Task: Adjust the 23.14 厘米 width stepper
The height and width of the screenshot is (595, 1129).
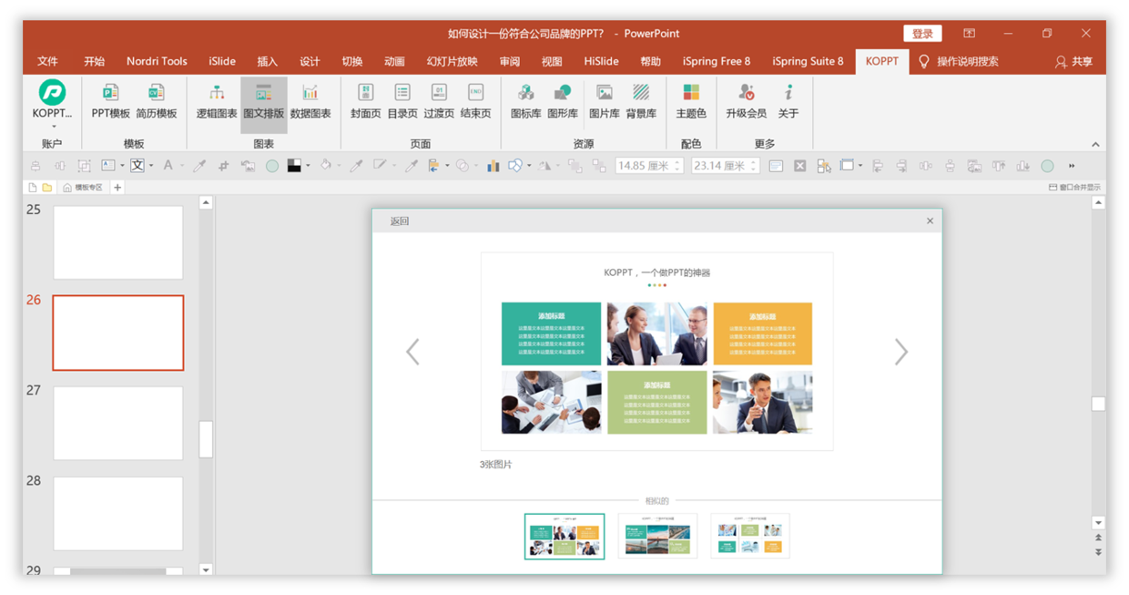Action: tap(754, 166)
